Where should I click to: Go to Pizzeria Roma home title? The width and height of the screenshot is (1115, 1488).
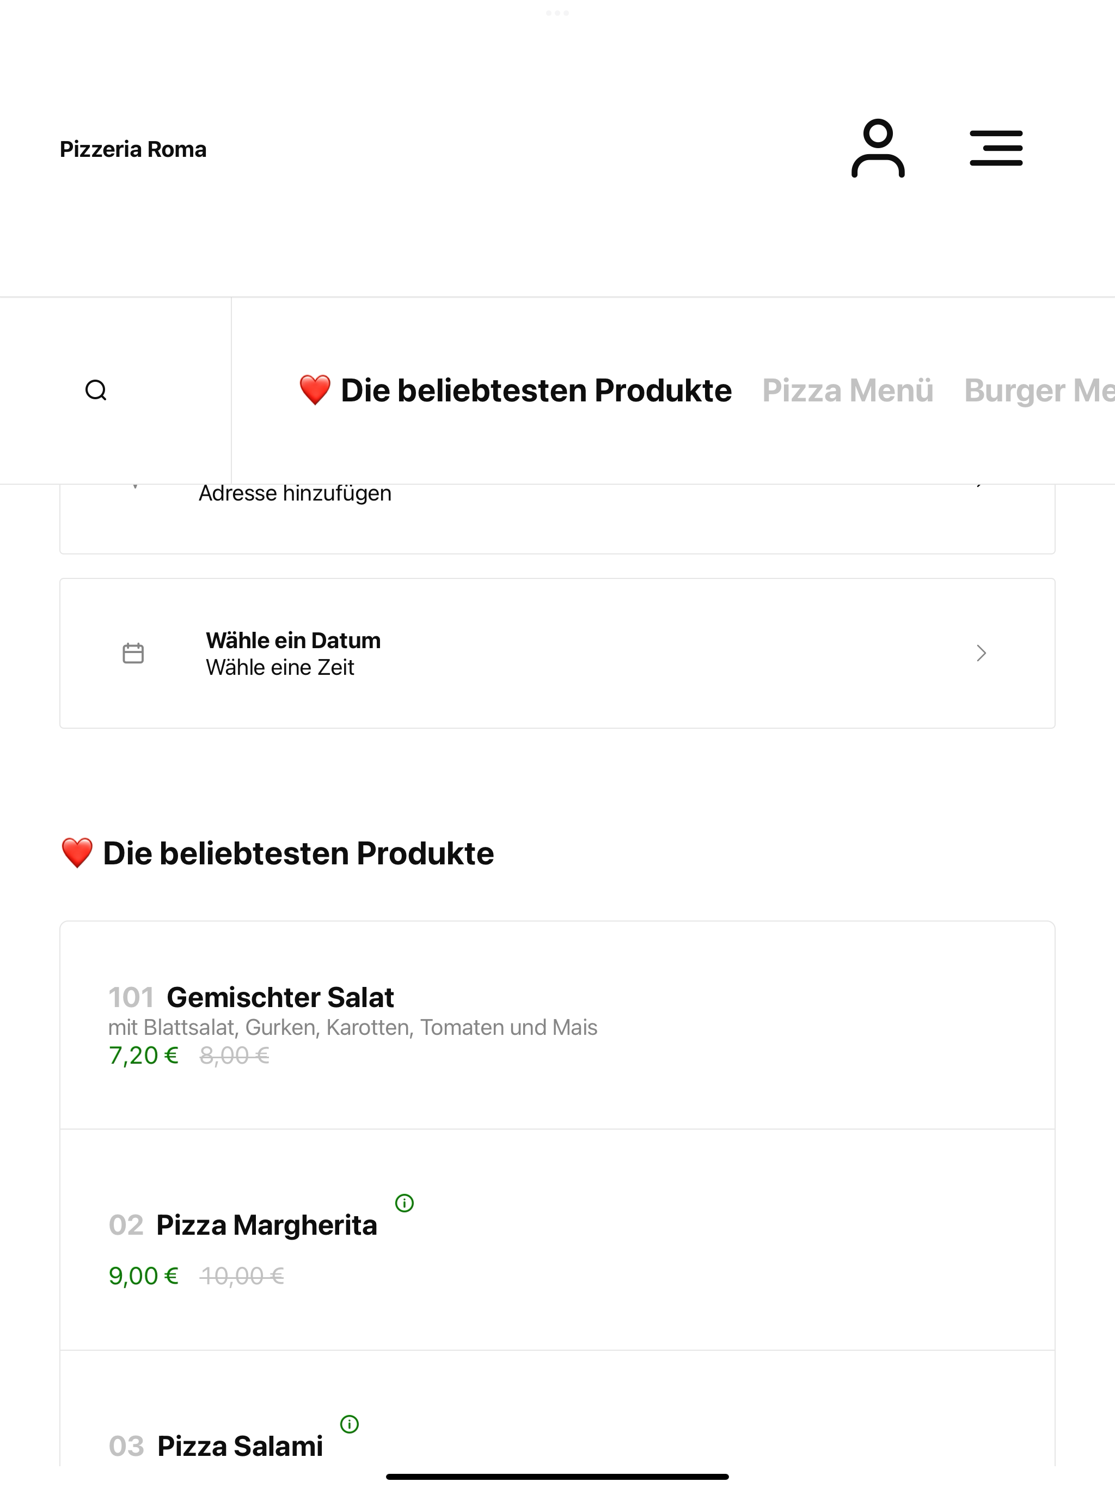[133, 149]
